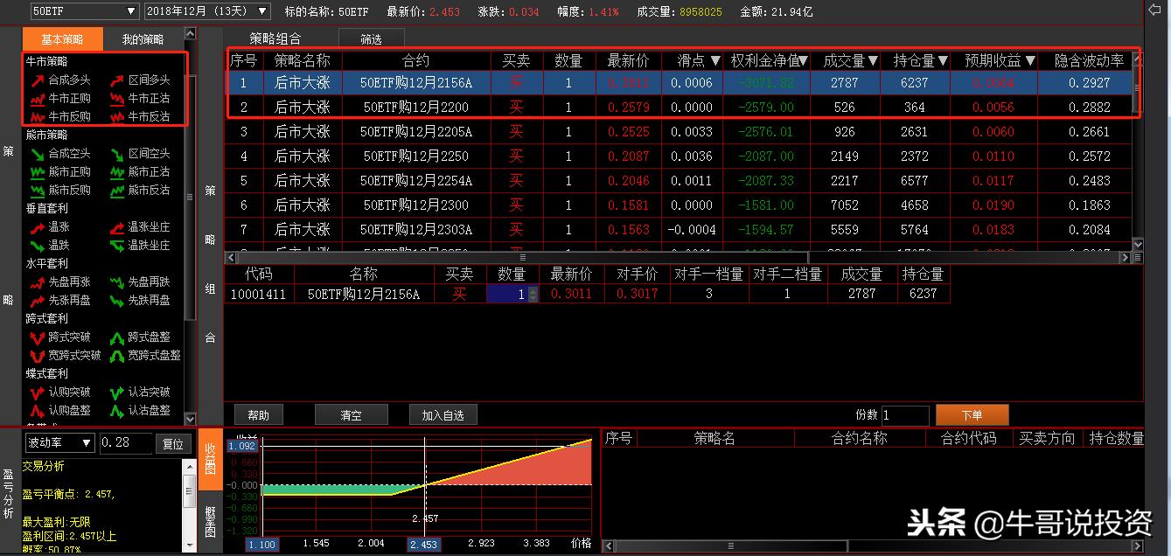Choose the 温跌坐庄 strategy icon
The image size is (1171, 556).
[x=149, y=244]
